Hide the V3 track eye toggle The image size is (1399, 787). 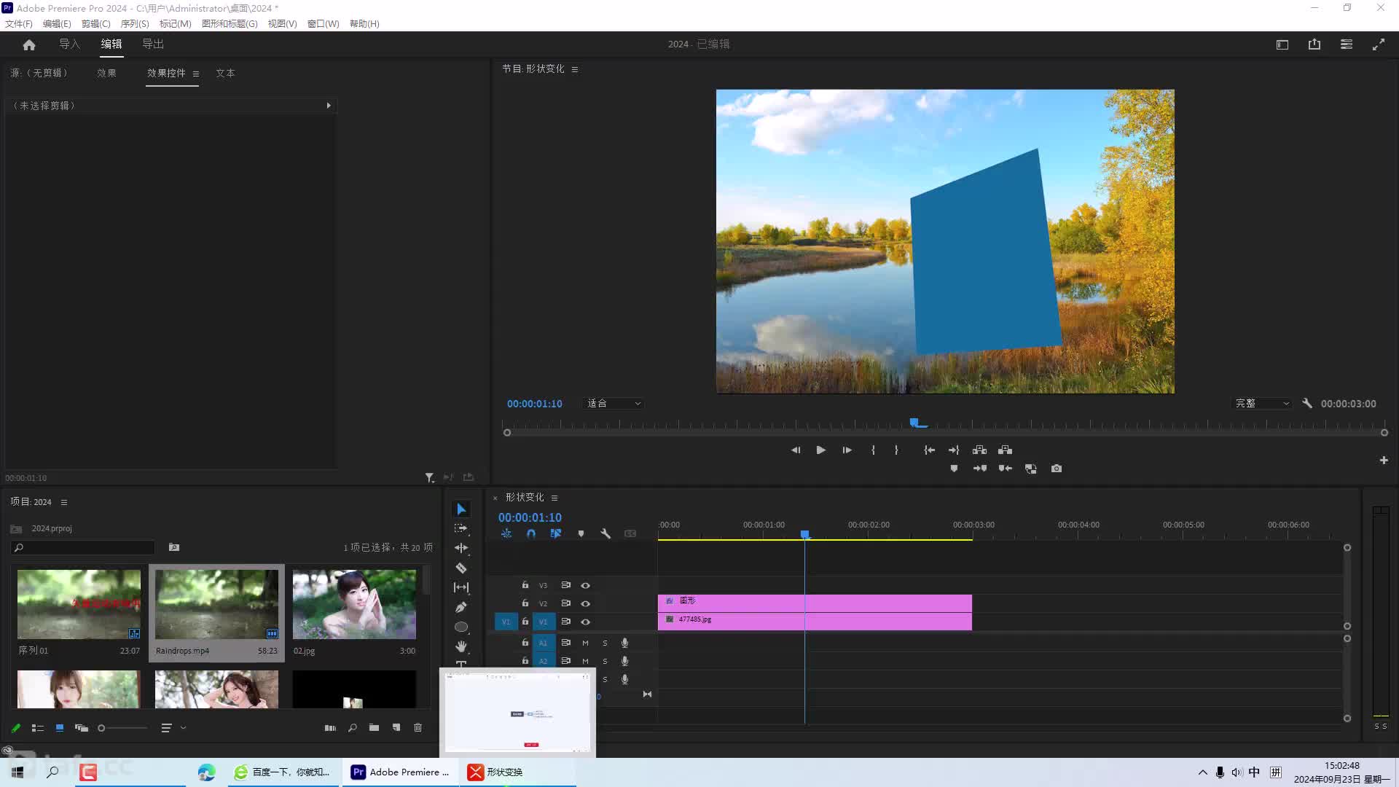pos(585,585)
